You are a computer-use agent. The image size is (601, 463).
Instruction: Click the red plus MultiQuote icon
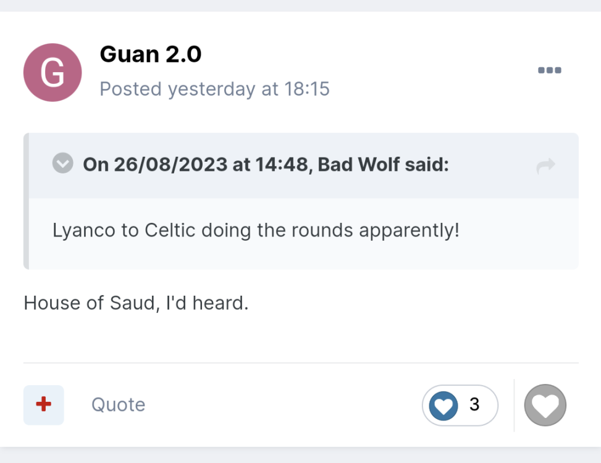click(x=43, y=405)
